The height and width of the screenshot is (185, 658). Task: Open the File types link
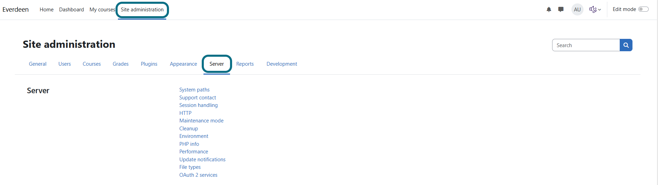point(190,167)
